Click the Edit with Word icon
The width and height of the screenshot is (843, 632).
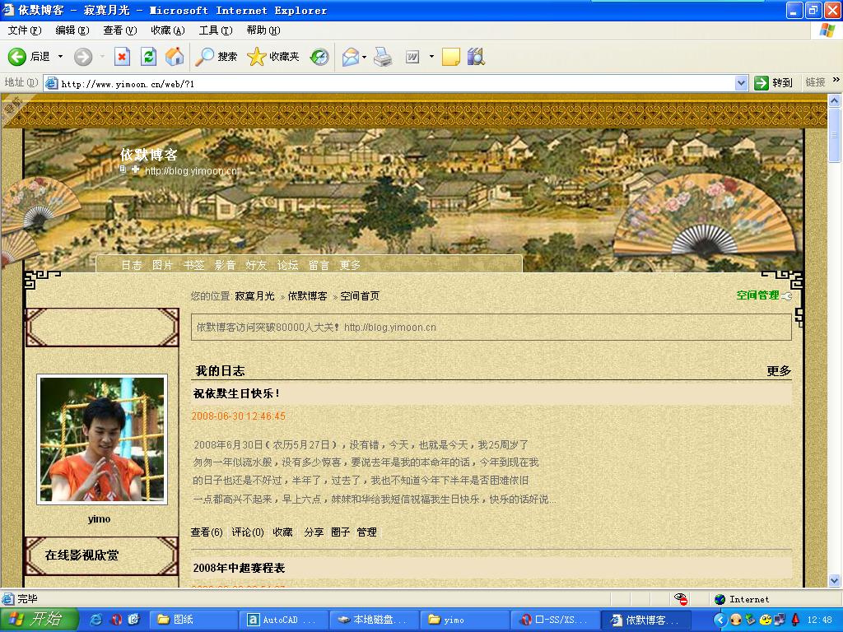pyautogui.click(x=412, y=57)
